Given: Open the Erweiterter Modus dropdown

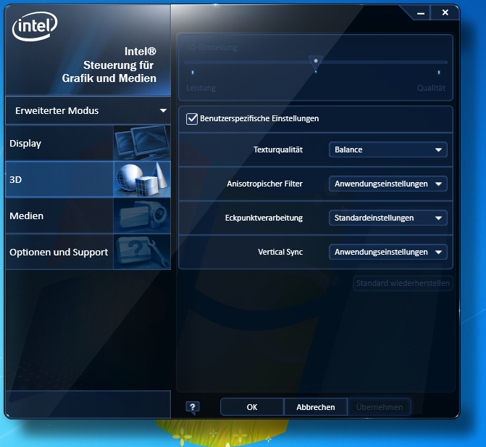Looking at the screenshot, I should point(88,110).
